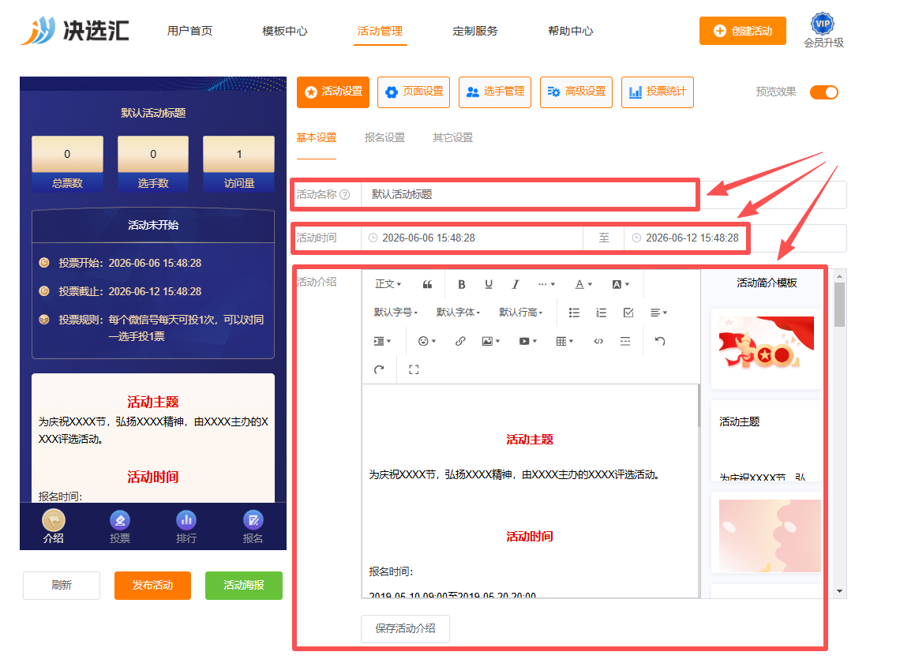The height and width of the screenshot is (663, 915).
Task: Click 保存活动介绍 button
Action: [x=405, y=628]
